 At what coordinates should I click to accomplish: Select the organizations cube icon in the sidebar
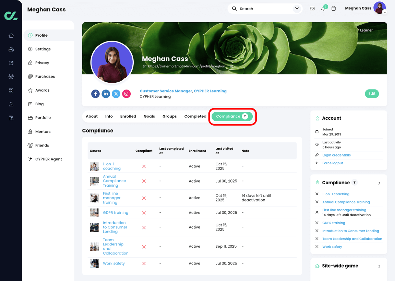(11, 49)
